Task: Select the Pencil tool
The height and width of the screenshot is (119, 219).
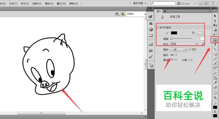Action: coord(215,59)
